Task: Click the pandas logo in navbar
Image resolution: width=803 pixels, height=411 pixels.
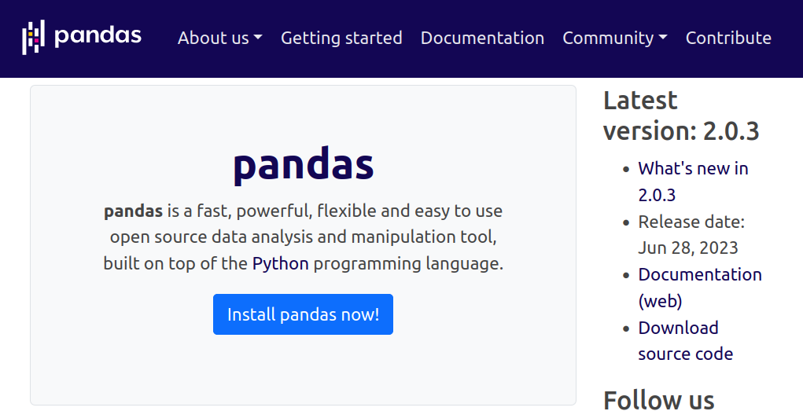Action: [x=82, y=37]
